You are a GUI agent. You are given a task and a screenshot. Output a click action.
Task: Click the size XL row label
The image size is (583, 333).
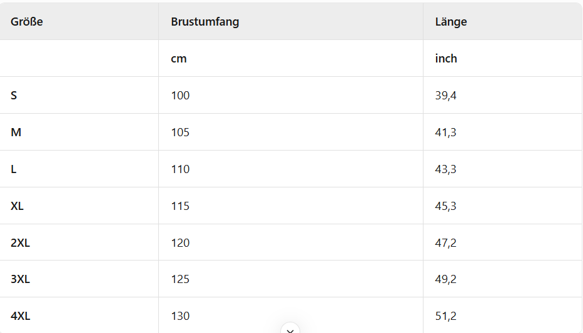[17, 206]
